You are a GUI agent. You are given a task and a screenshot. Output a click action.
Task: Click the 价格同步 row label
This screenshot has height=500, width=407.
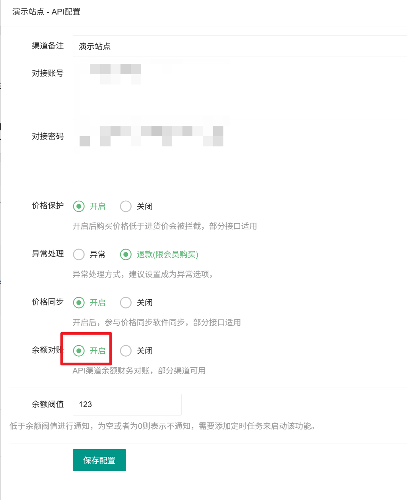[x=48, y=302]
